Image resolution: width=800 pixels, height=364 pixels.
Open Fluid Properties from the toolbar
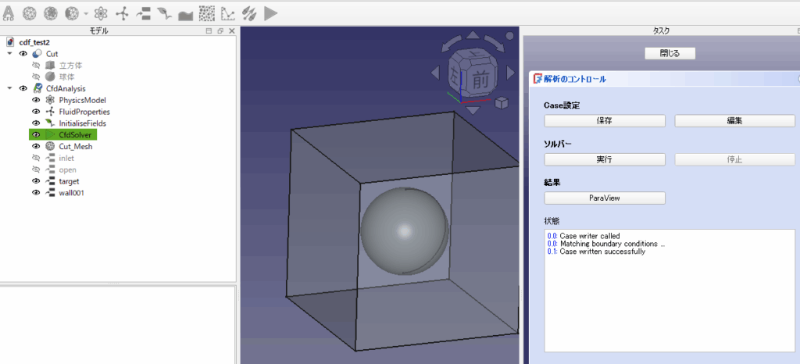pos(122,13)
